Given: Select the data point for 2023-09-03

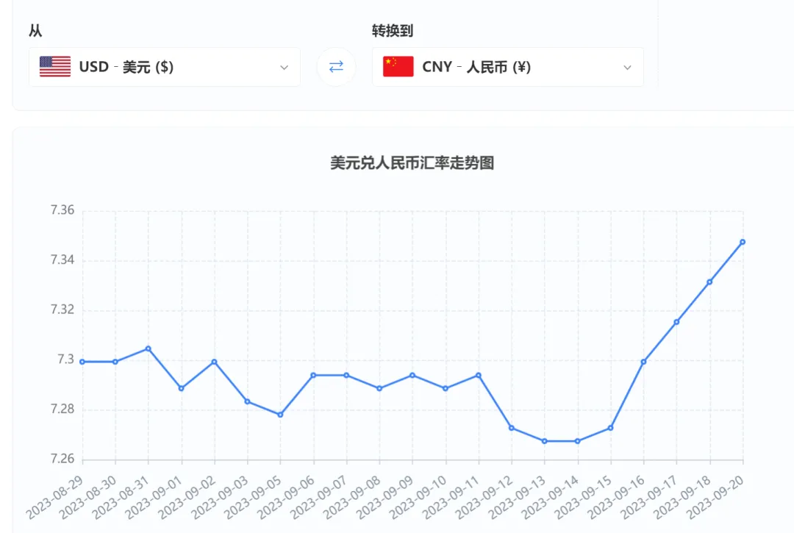Looking at the screenshot, I should click(x=247, y=401).
